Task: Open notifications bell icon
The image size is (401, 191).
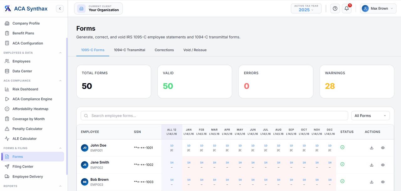Action: click(x=347, y=8)
